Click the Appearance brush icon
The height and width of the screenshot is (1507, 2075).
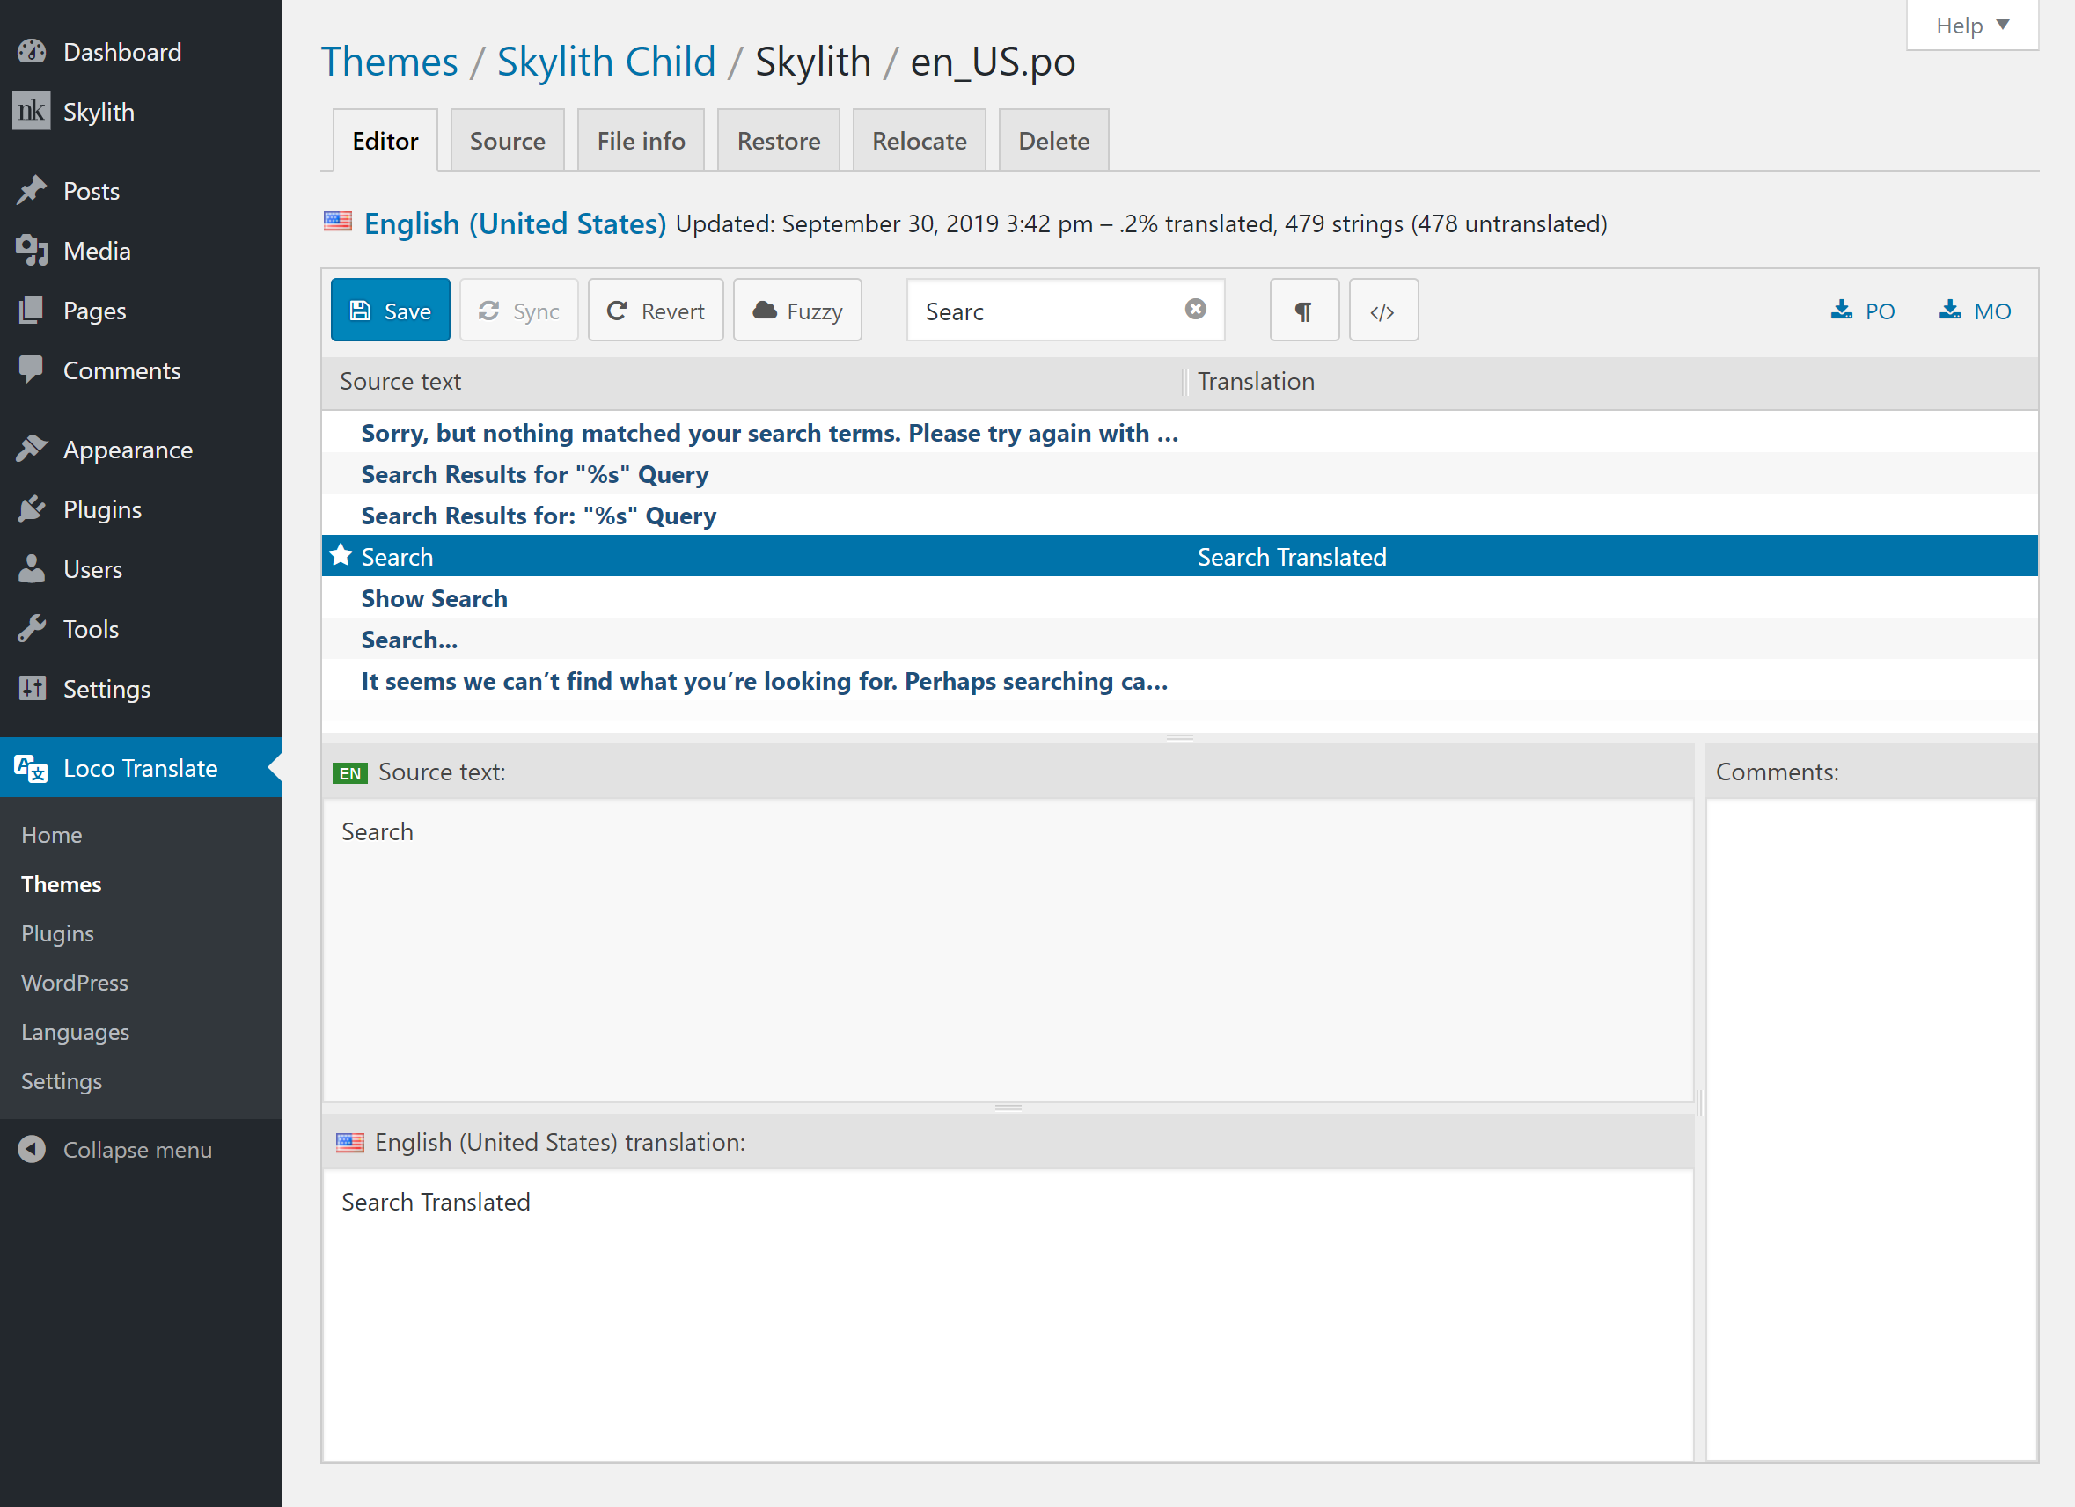tap(32, 449)
